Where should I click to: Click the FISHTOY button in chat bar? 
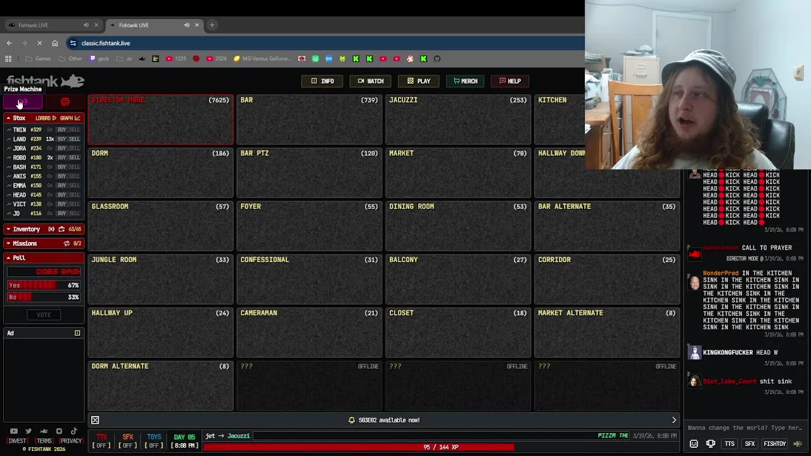point(774,444)
